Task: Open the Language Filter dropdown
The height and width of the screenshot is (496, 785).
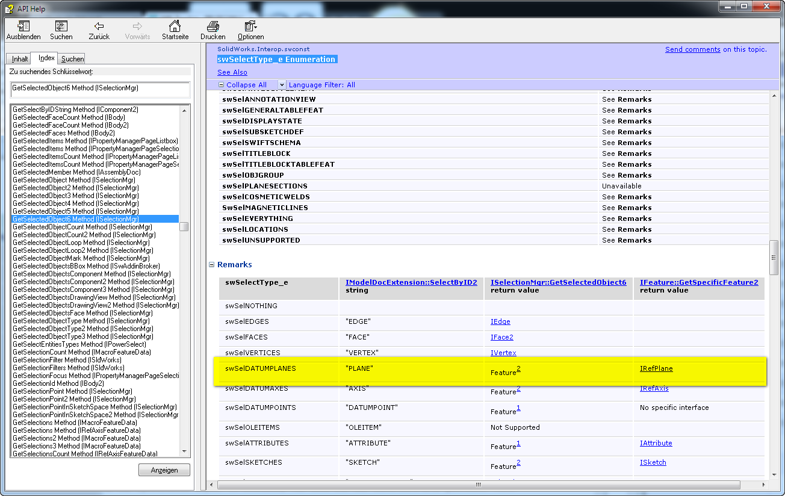Action: click(x=282, y=85)
